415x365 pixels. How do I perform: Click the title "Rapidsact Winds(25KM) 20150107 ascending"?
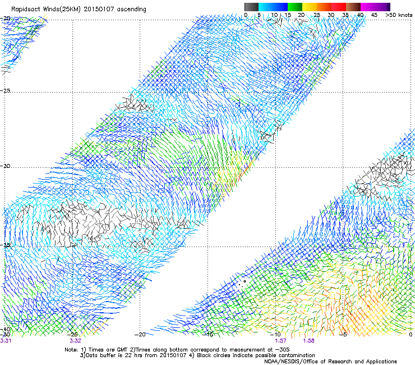click(79, 10)
